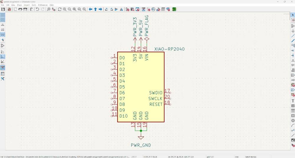This screenshot has height=158, width=295.
Task: Toggle automatic annotation of symbols
Action: pos(3,68)
